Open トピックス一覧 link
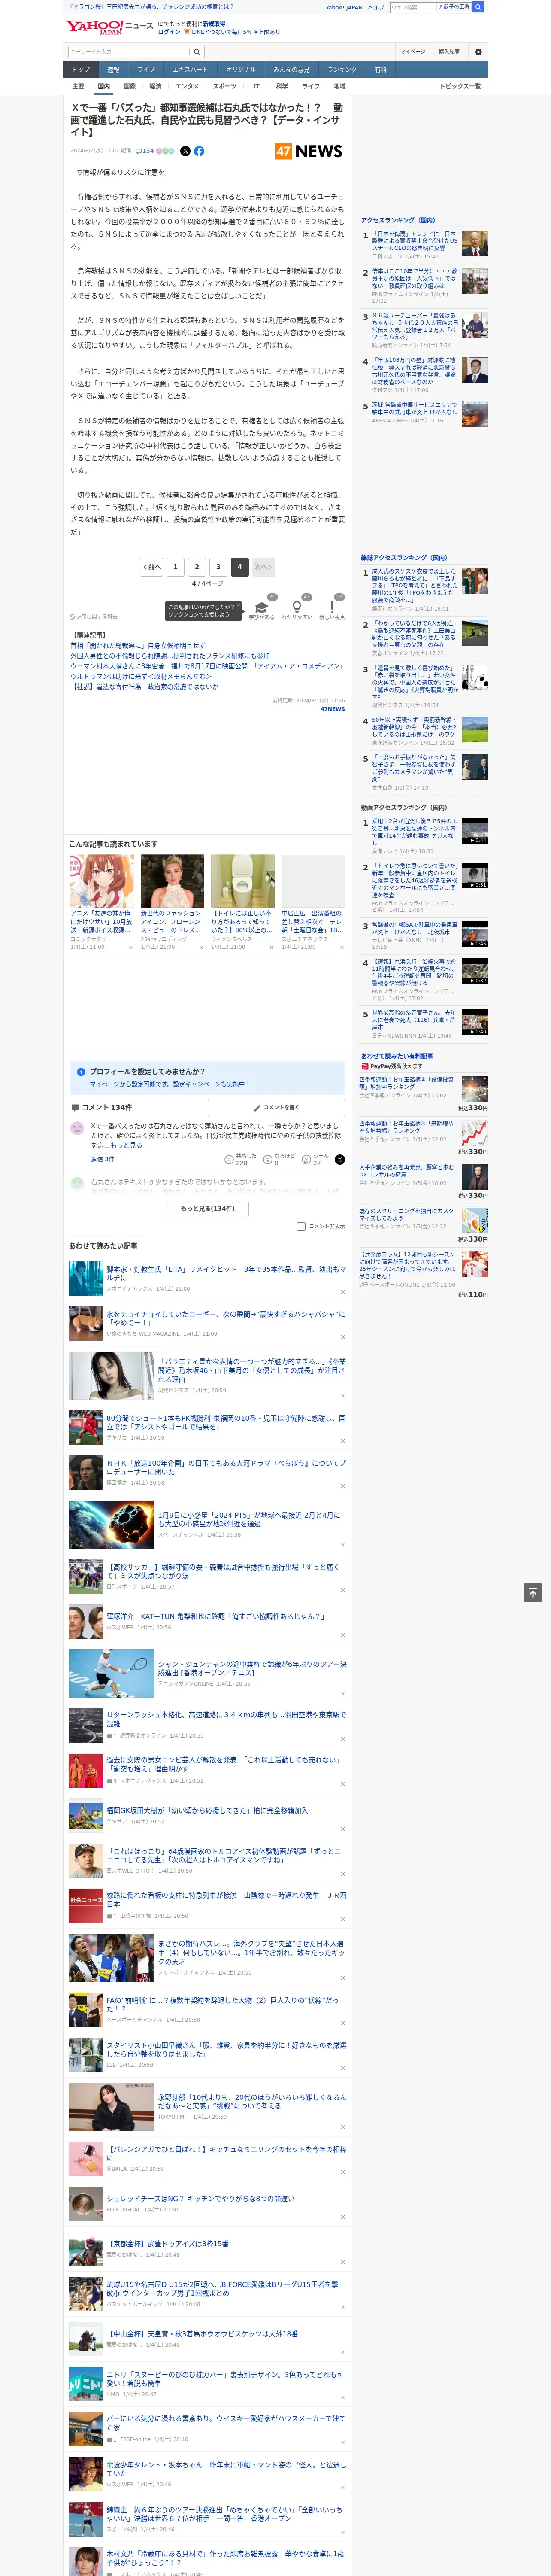The height and width of the screenshot is (2576, 551). pos(460,86)
